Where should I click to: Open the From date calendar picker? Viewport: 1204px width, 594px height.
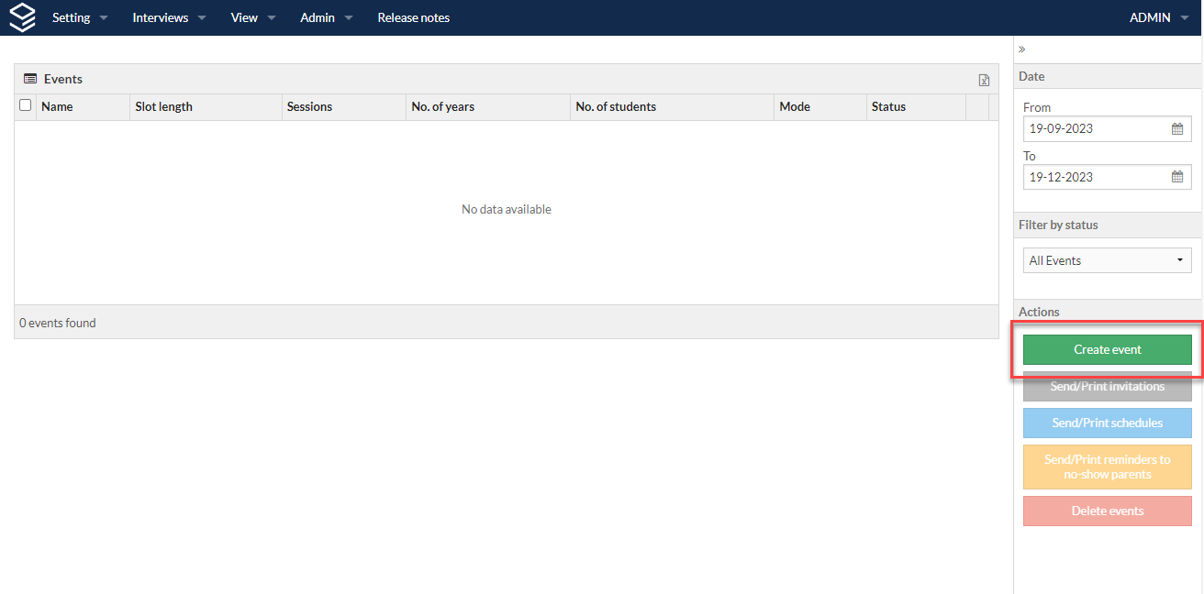(x=1176, y=128)
